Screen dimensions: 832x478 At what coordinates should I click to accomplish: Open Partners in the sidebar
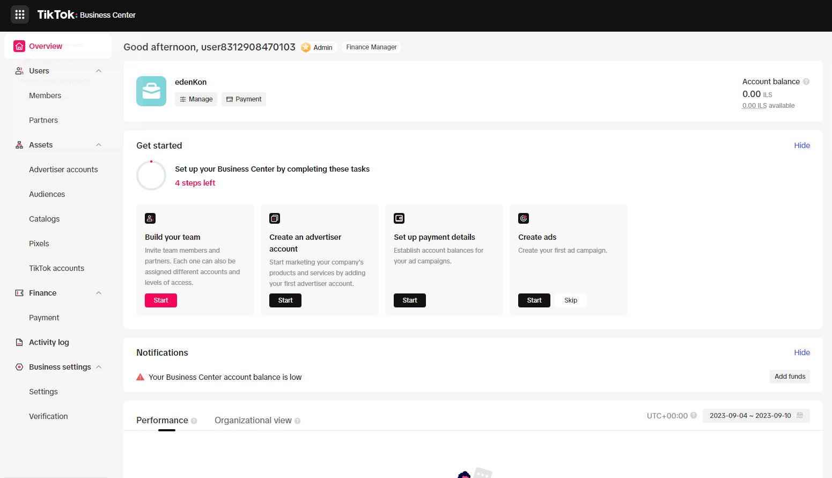point(43,120)
